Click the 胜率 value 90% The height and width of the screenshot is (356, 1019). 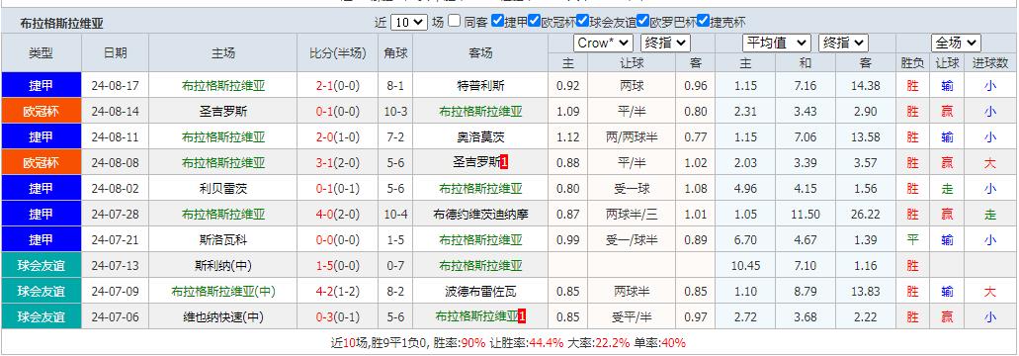(472, 343)
